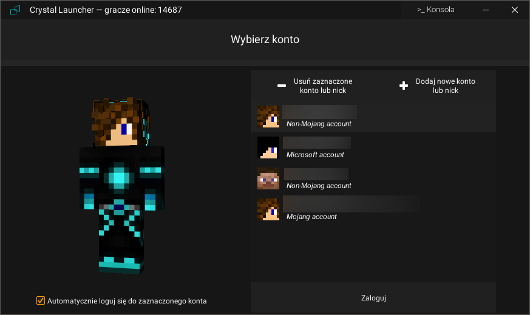Select the first Non-Mojang account label

coord(319,124)
